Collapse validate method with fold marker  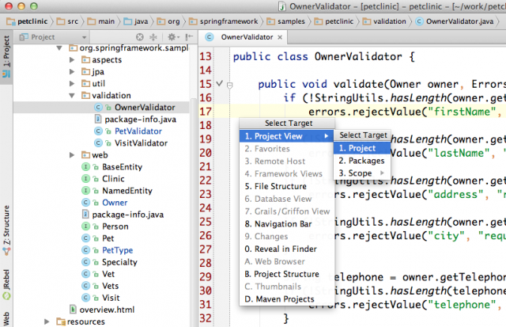pos(230,86)
